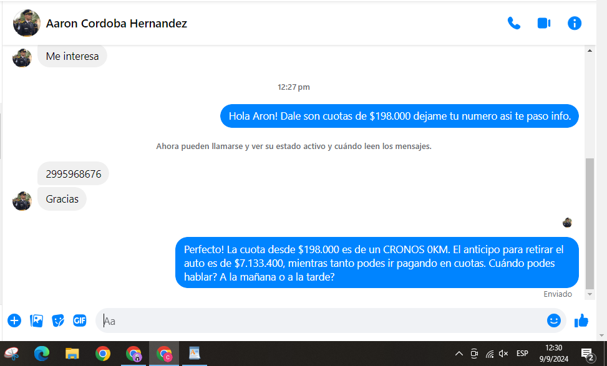607x366 pixels.
Task: Open the emoji picker
Action: [553, 320]
